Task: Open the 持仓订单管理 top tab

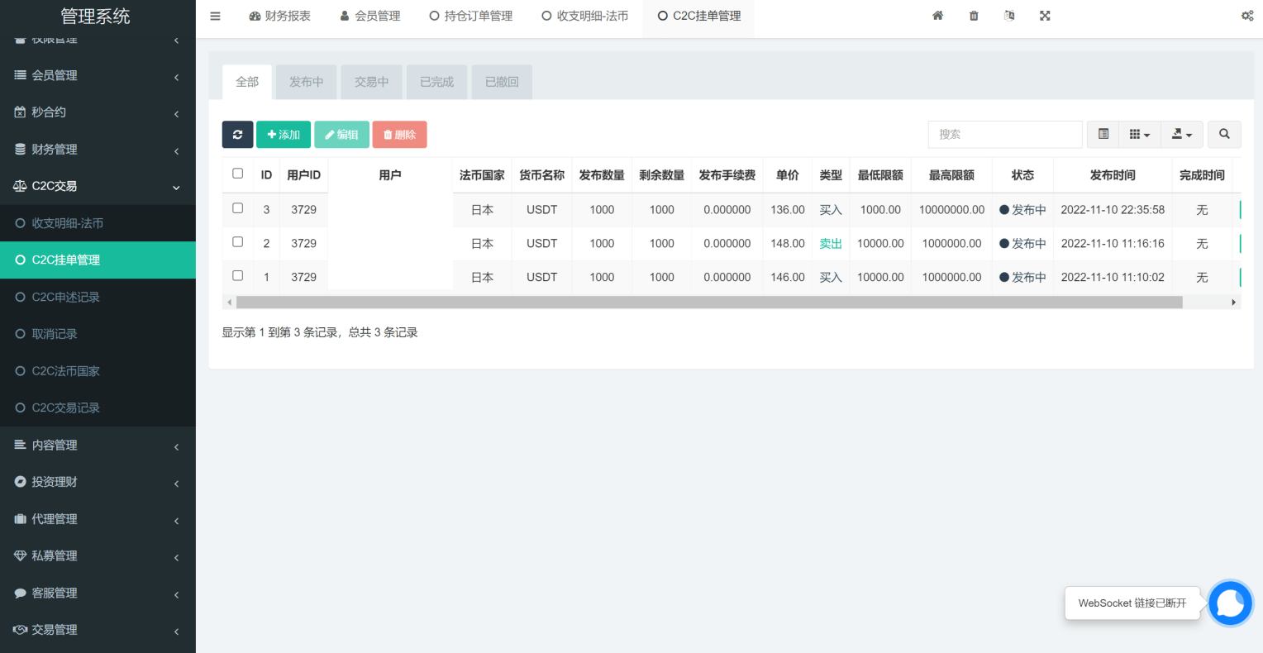Action: [x=470, y=16]
